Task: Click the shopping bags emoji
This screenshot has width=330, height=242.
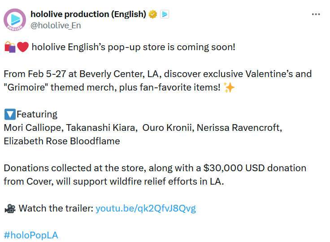Action: pyautogui.click(x=10, y=47)
